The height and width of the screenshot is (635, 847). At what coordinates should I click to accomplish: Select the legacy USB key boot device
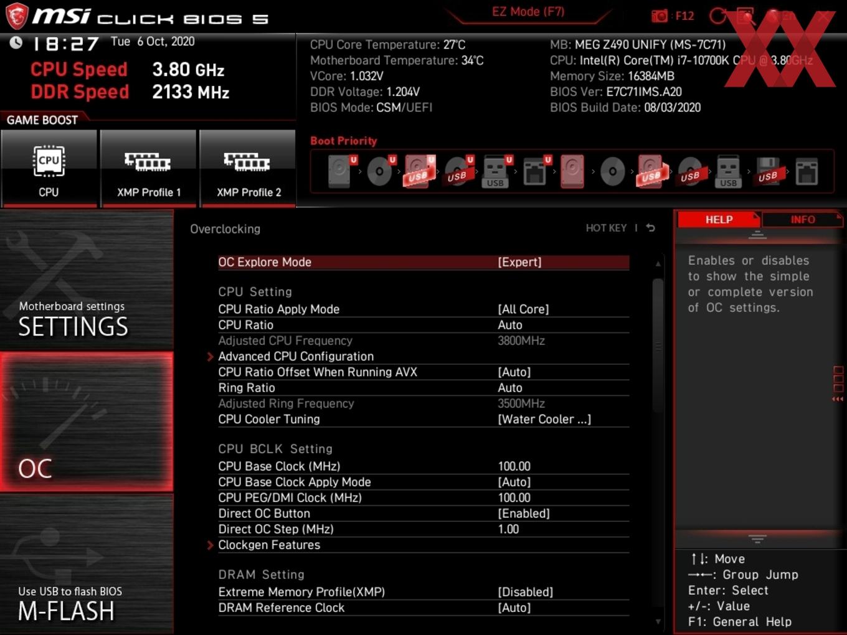[729, 171]
